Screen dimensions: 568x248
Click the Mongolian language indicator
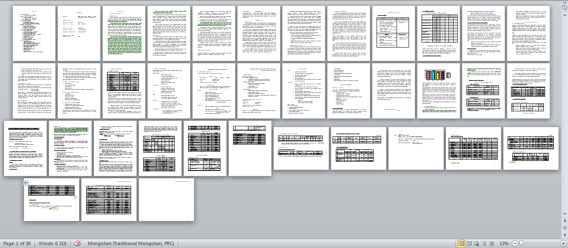pos(131,243)
